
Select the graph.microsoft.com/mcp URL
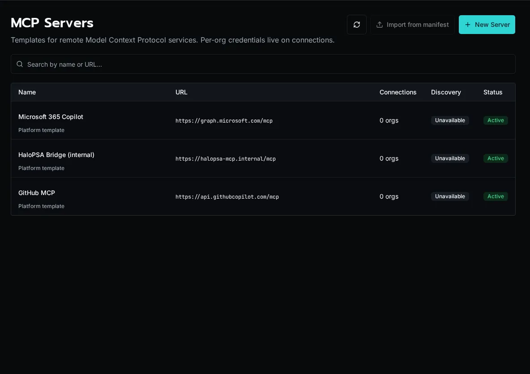(224, 121)
